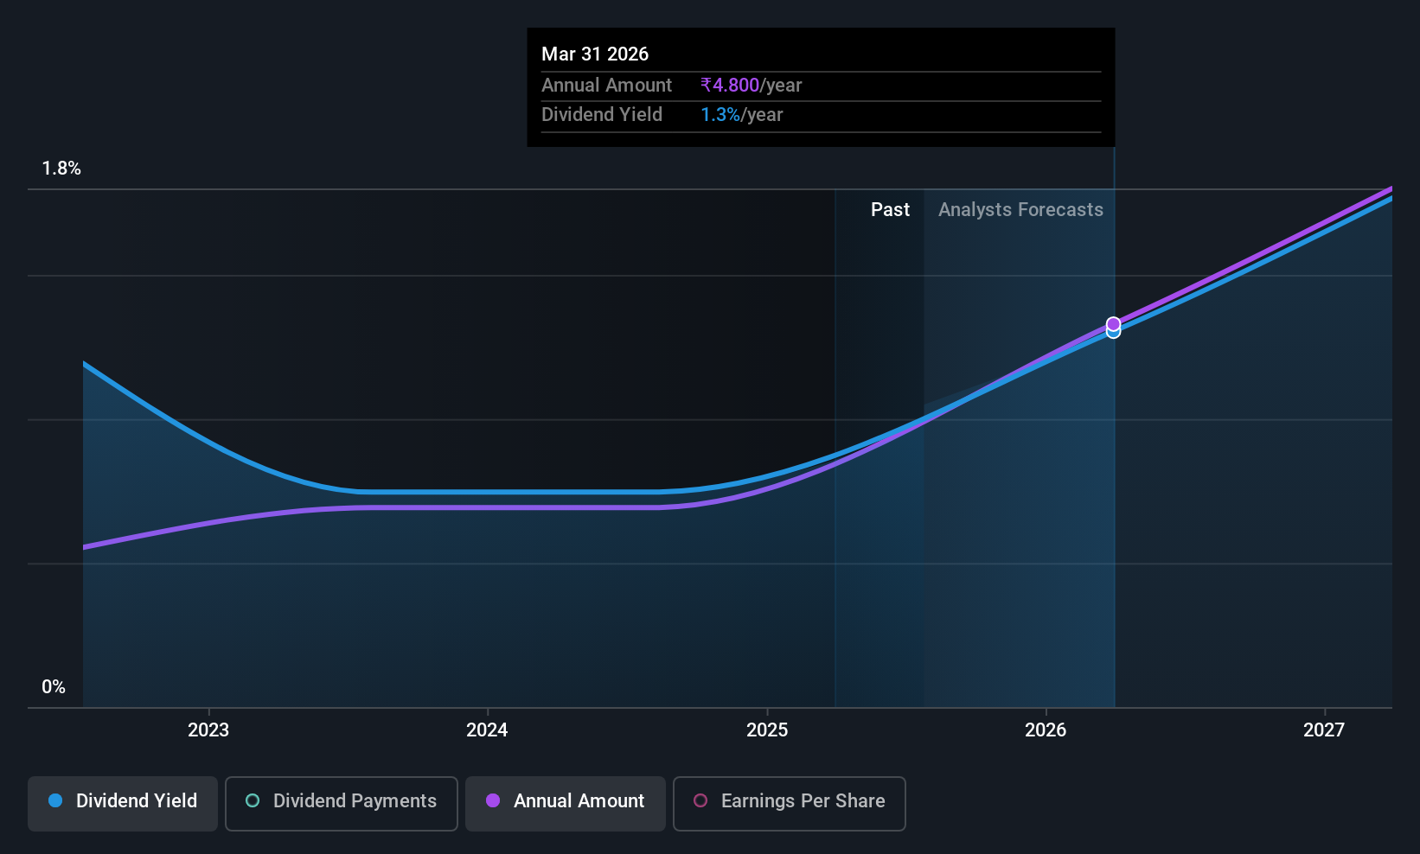The image size is (1420, 854).
Task: Select the 2024 x-axis label
Action: pos(487,730)
